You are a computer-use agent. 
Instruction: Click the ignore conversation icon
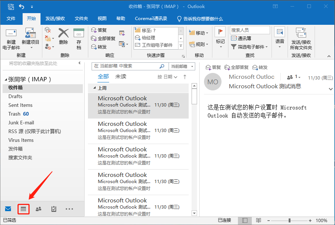(x=48, y=30)
